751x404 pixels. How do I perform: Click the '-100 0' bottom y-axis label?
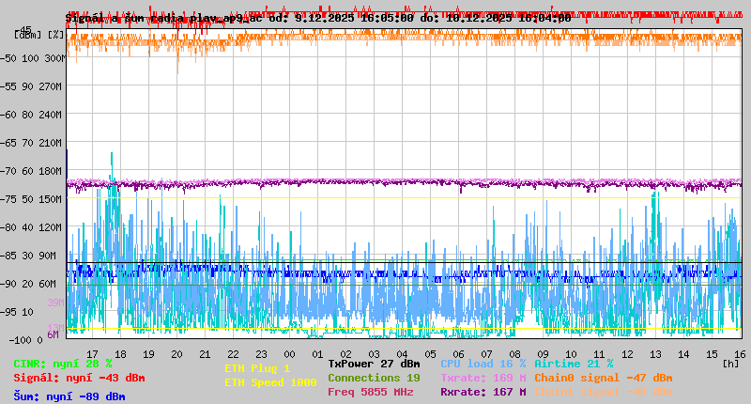26,340
